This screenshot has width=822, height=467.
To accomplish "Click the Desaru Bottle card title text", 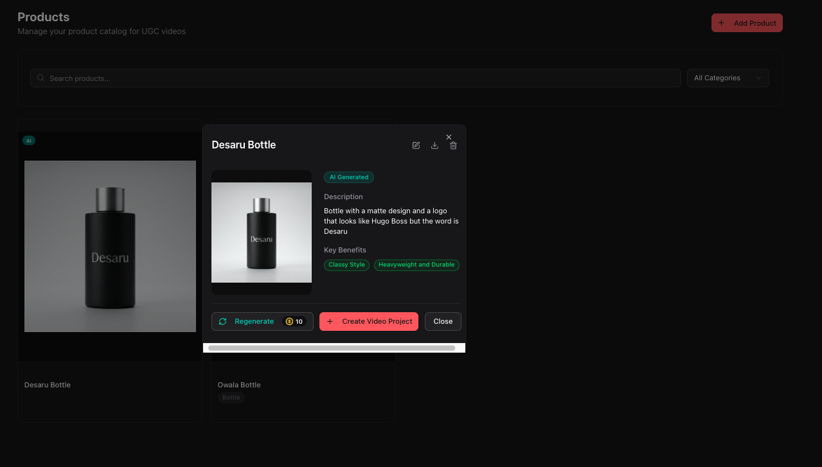I will [48, 385].
